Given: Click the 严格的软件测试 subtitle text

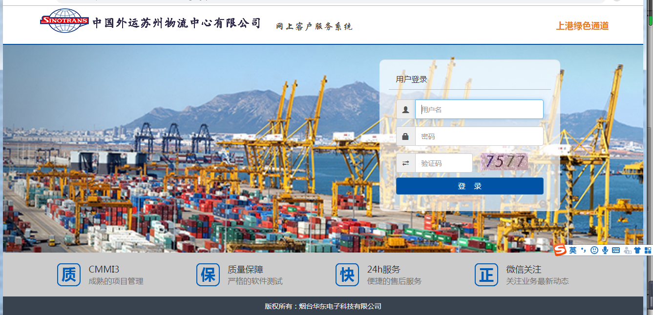Looking at the screenshot, I should (x=255, y=281).
